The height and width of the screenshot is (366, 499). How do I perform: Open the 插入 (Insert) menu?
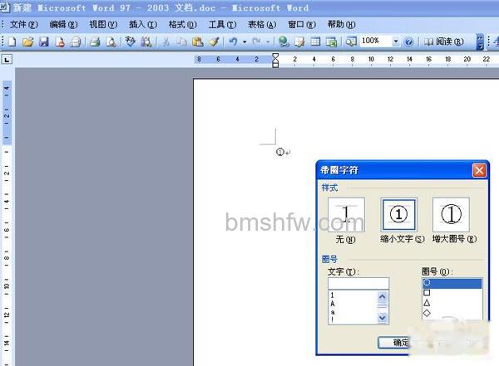click(143, 24)
